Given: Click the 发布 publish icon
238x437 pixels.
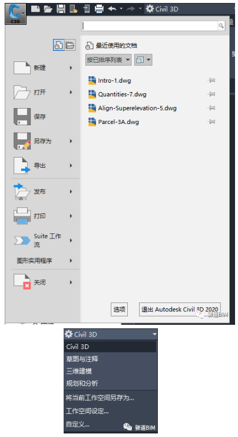Looking at the screenshot, I should coord(22,192).
